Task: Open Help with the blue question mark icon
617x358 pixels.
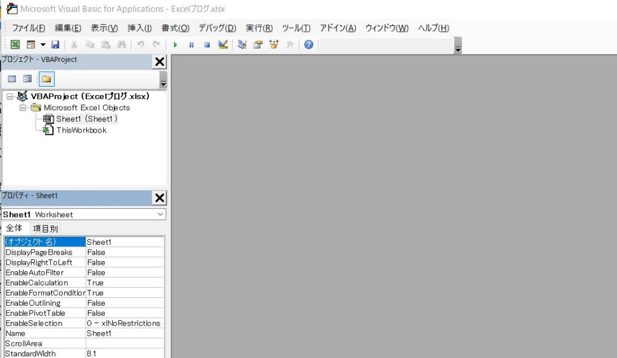Action: [x=308, y=45]
